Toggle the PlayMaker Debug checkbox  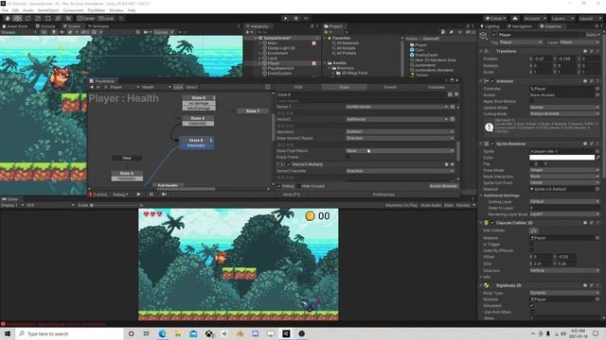tap(279, 186)
